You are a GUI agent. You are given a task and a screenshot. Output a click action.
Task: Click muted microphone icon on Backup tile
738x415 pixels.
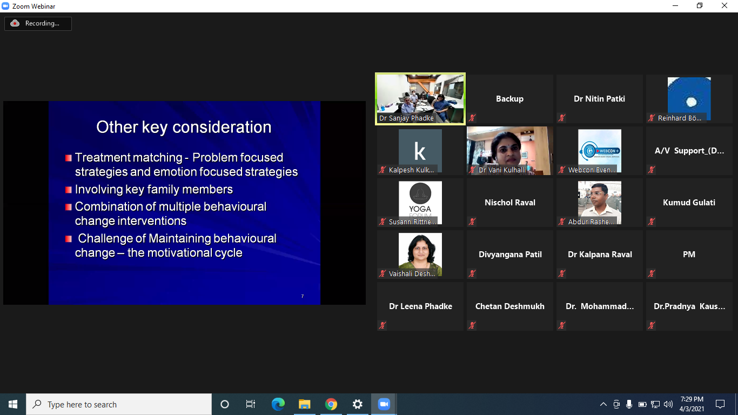tap(473, 118)
